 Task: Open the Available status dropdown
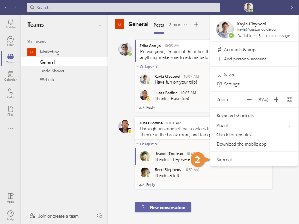246,36
